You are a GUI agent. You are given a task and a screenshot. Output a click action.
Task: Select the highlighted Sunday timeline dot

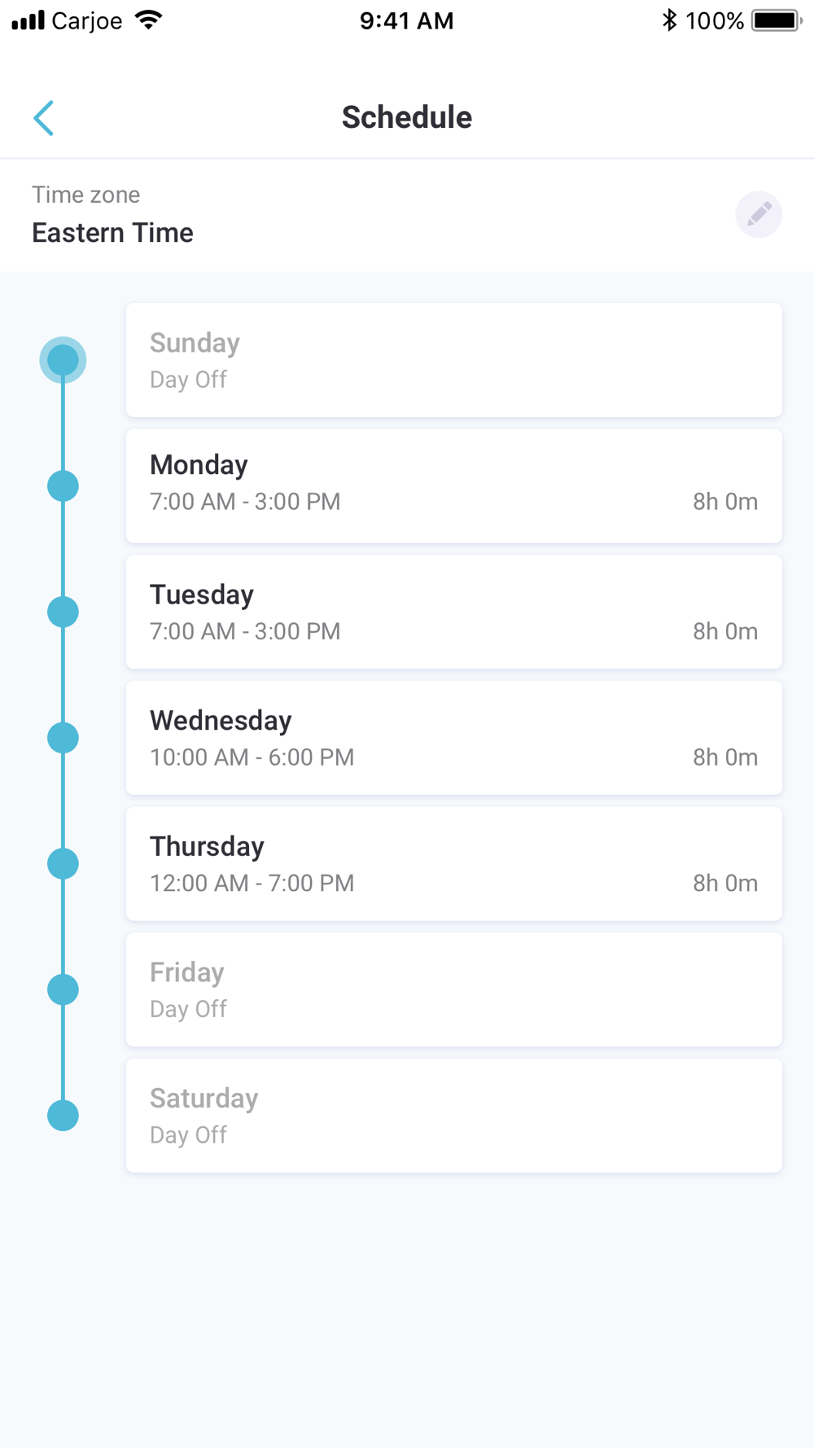pos(63,360)
